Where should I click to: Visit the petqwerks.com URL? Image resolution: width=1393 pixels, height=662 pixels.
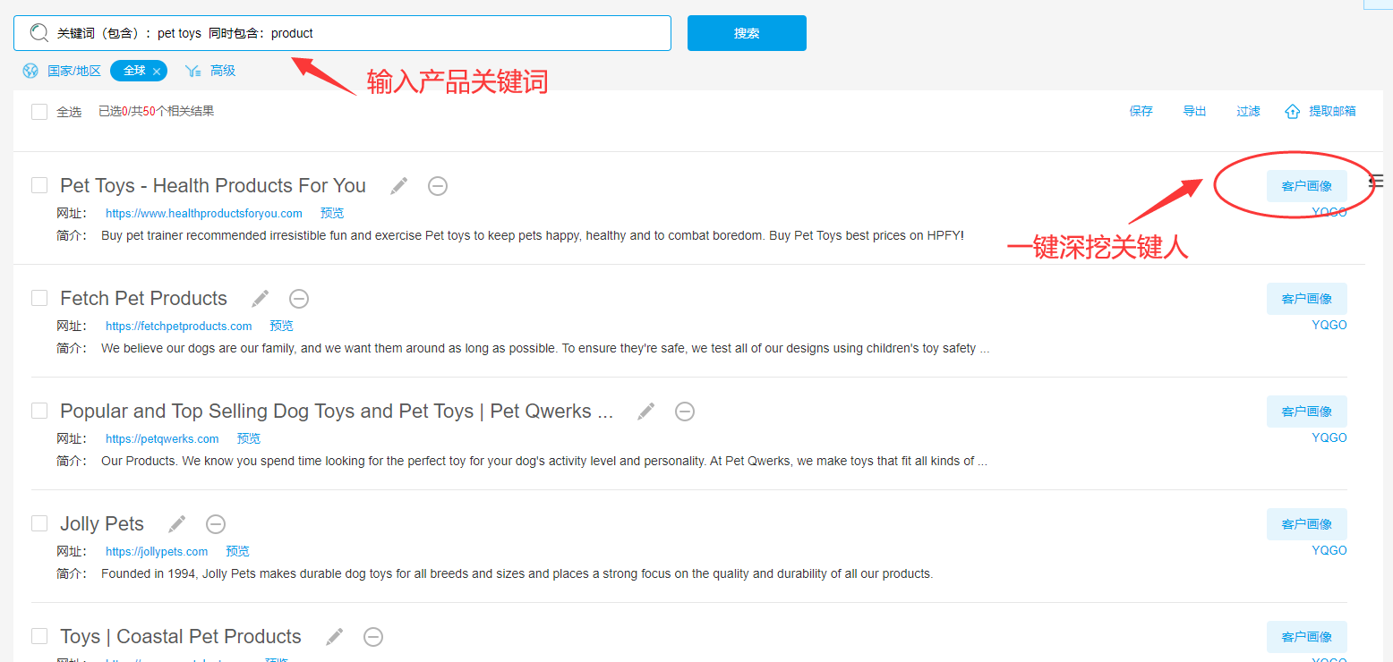tap(162, 438)
